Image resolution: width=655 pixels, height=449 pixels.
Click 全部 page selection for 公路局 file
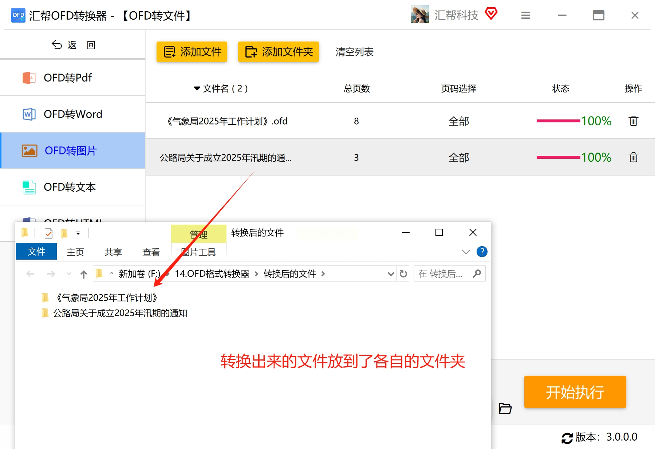(459, 158)
